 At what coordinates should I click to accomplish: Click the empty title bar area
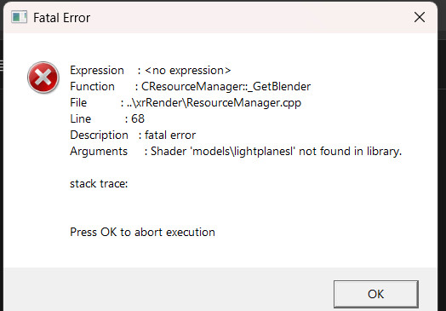click(248, 17)
